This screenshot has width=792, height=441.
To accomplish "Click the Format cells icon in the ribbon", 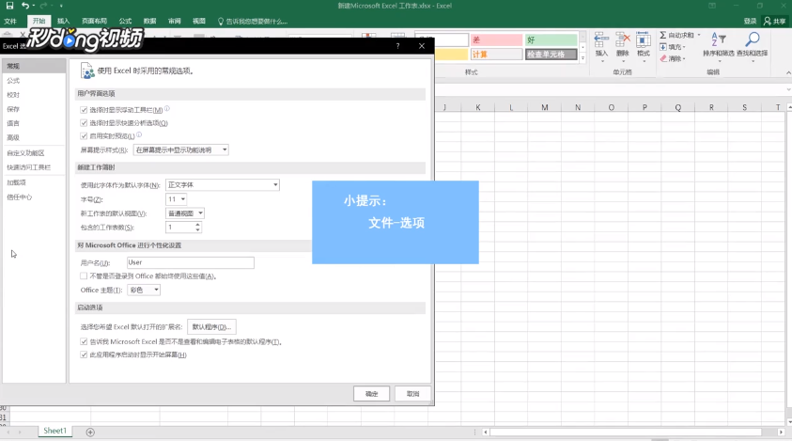I will click(643, 39).
